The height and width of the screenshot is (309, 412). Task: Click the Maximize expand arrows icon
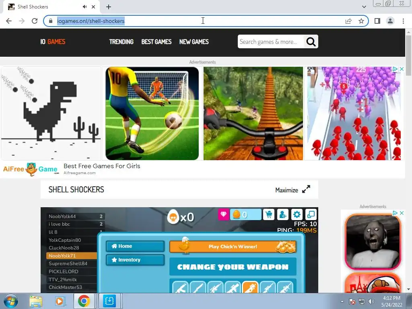[x=306, y=189]
